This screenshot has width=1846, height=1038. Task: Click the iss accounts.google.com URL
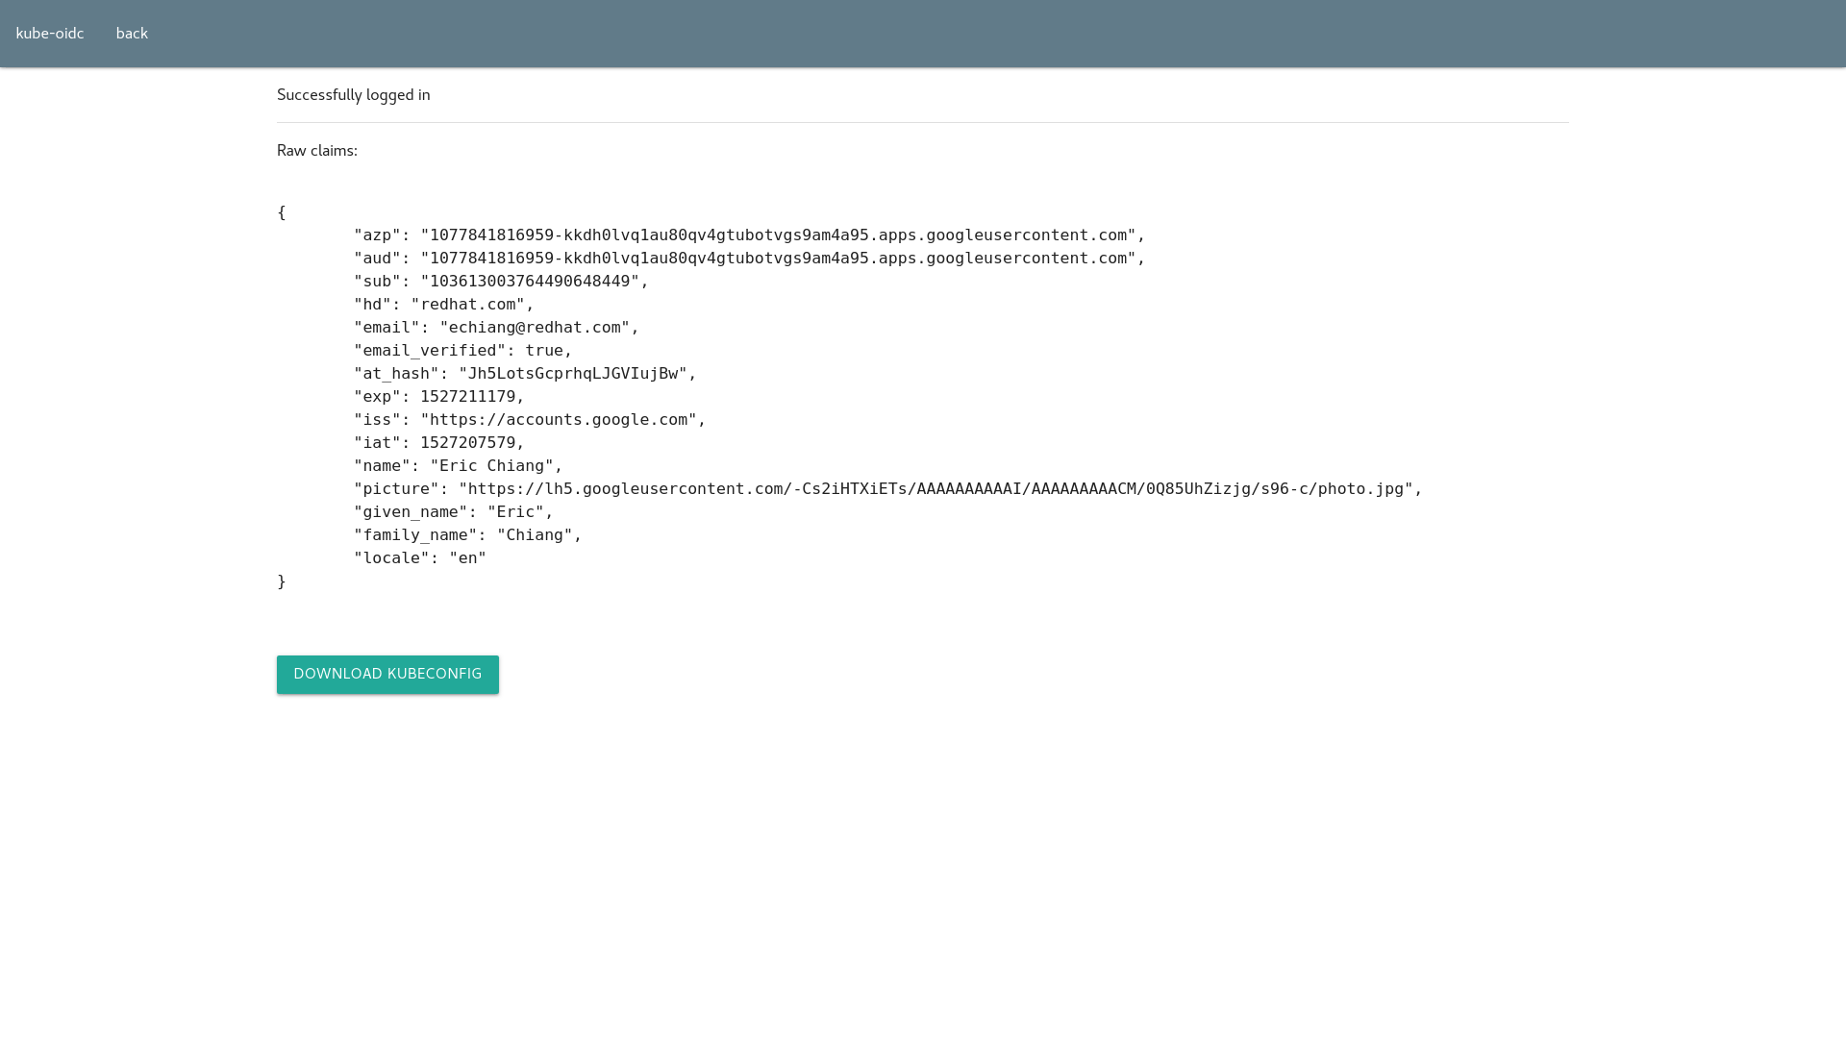(x=559, y=420)
